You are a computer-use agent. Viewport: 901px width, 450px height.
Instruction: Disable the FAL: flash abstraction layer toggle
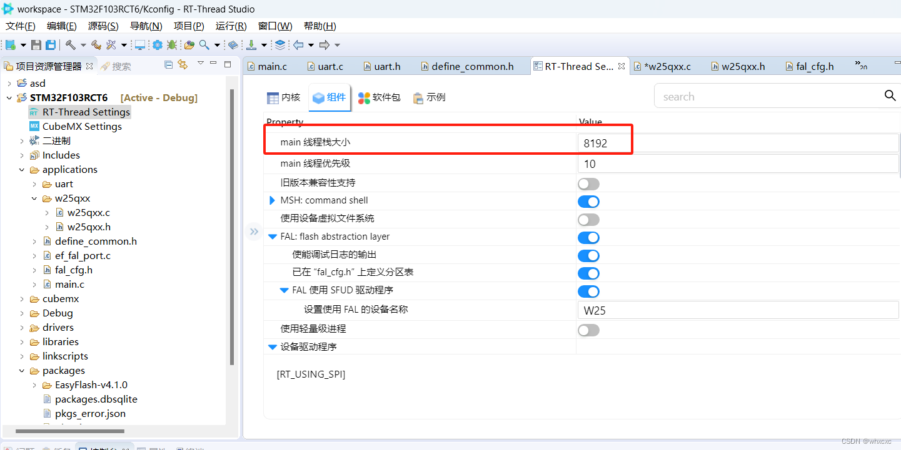(x=588, y=237)
